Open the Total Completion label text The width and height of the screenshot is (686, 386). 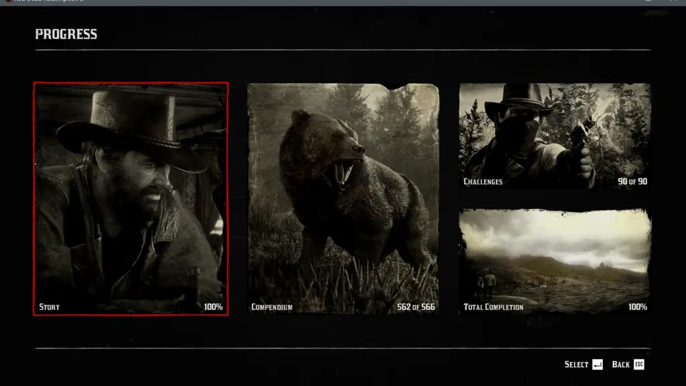point(494,307)
